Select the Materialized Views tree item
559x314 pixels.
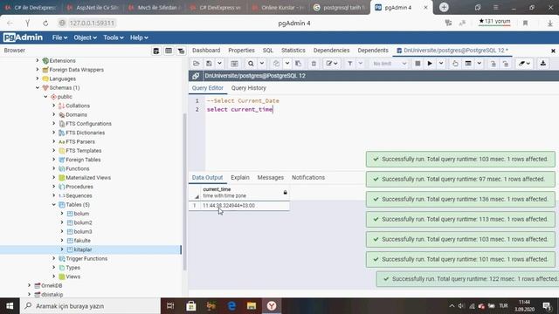pos(88,178)
